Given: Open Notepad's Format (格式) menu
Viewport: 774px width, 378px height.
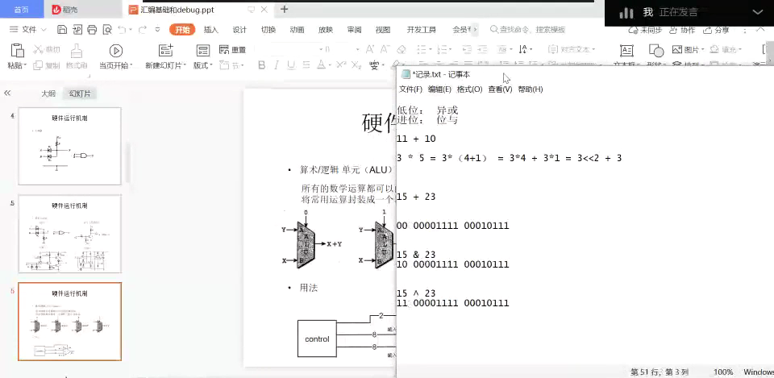Looking at the screenshot, I should pos(469,89).
